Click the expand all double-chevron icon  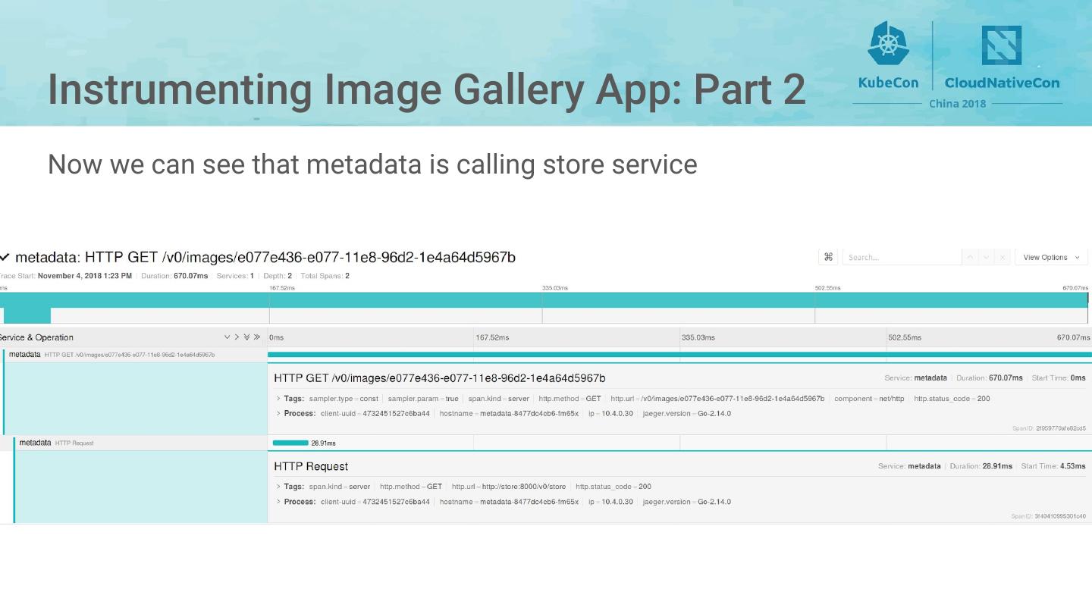pos(246,337)
